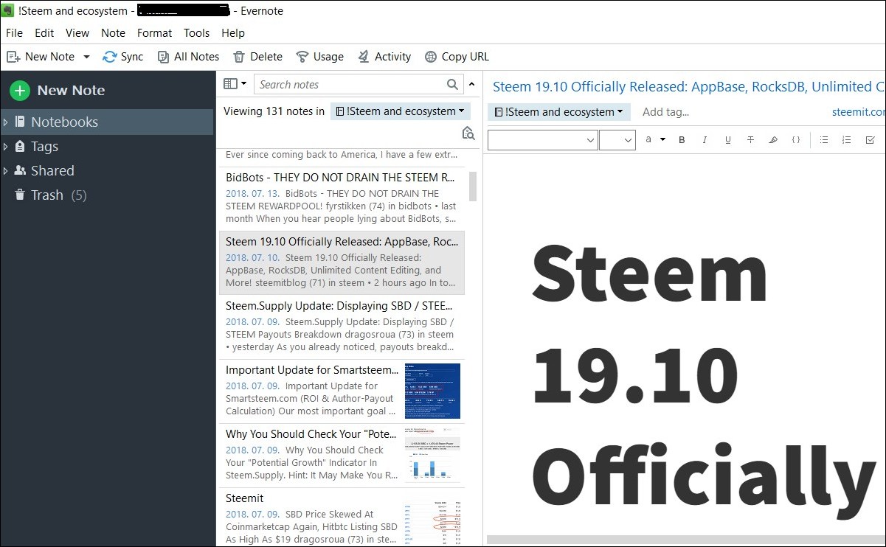This screenshot has height=547, width=886.
Task: Open the steemit.com source URL link
Action: (x=858, y=112)
